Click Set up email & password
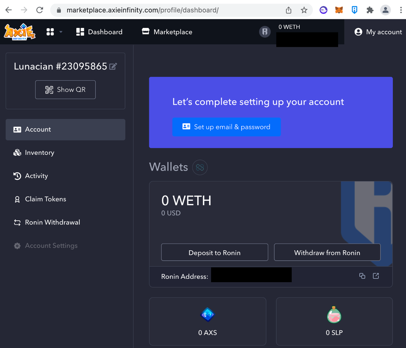 pos(227,127)
